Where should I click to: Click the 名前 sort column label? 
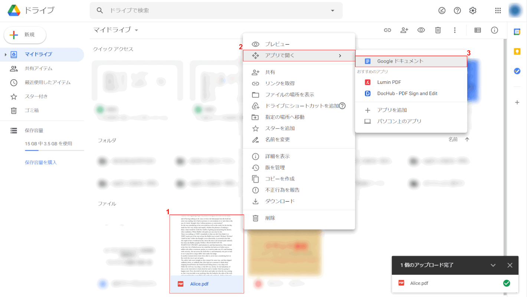pyautogui.click(x=453, y=140)
